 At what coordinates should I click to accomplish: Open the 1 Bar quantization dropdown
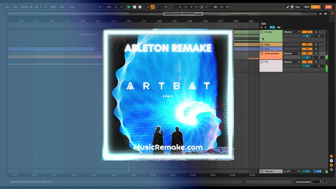click(72, 7)
